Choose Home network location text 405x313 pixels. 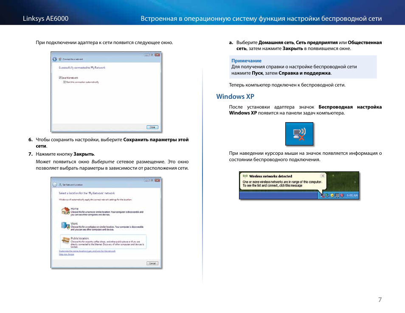click(107, 212)
